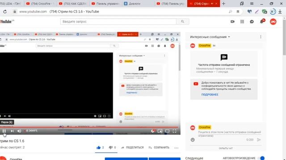Switch to the CrossFire browser tab

(40, 4)
